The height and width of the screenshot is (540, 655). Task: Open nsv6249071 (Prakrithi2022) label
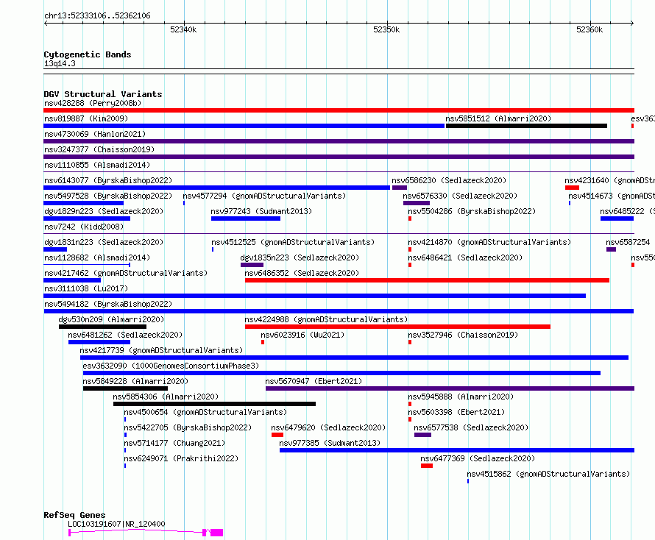point(181,458)
